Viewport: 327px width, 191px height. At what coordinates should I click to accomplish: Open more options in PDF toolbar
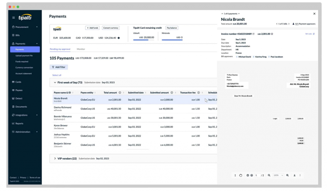[x=300, y=175]
